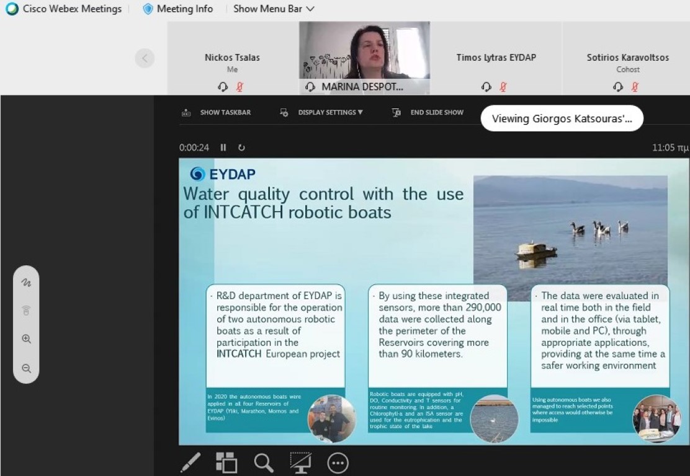Select Marina Despot video thumbnail
The image size is (690, 476).
click(364, 57)
